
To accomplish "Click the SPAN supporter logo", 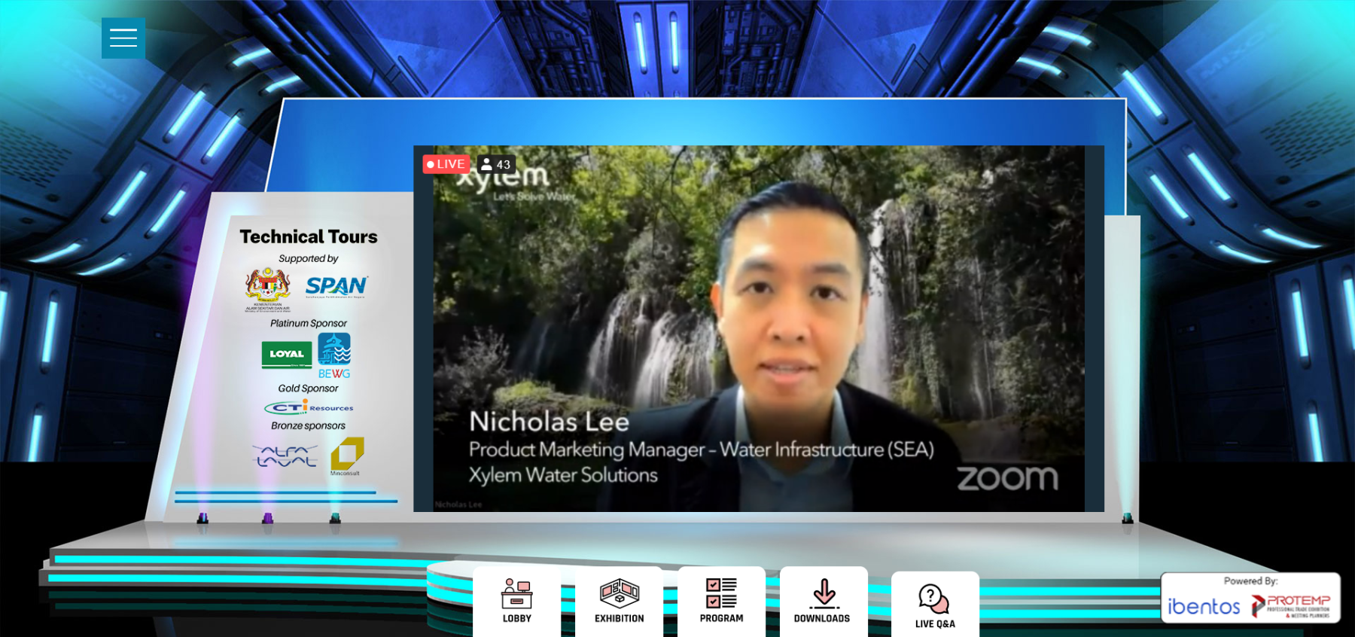I will 336,286.
